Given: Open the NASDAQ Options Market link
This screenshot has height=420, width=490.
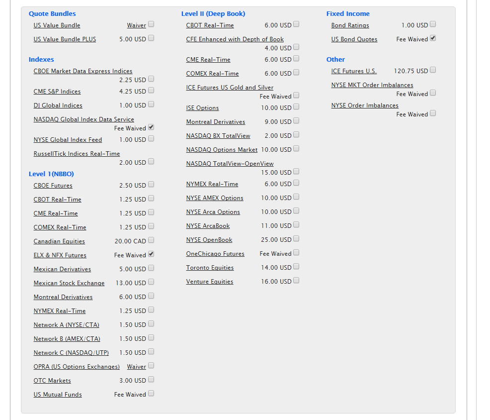Looking at the screenshot, I should click(x=222, y=150).
